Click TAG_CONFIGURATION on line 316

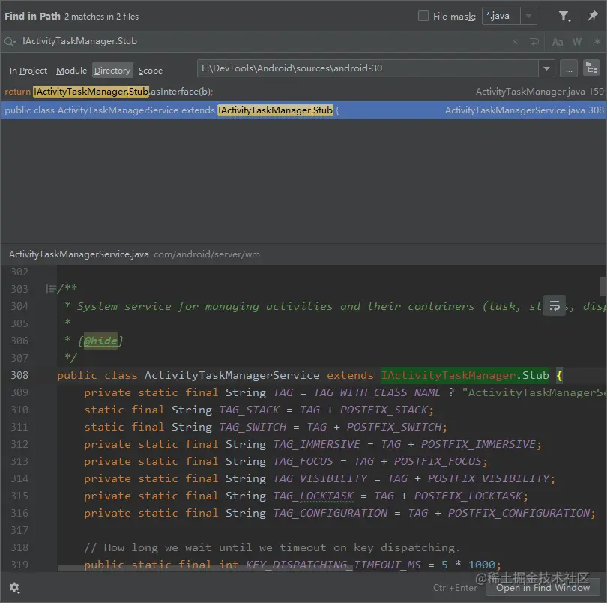330,513
